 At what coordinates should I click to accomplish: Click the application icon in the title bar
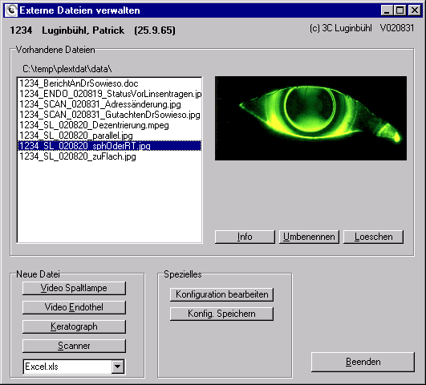[x=11, y=10]
